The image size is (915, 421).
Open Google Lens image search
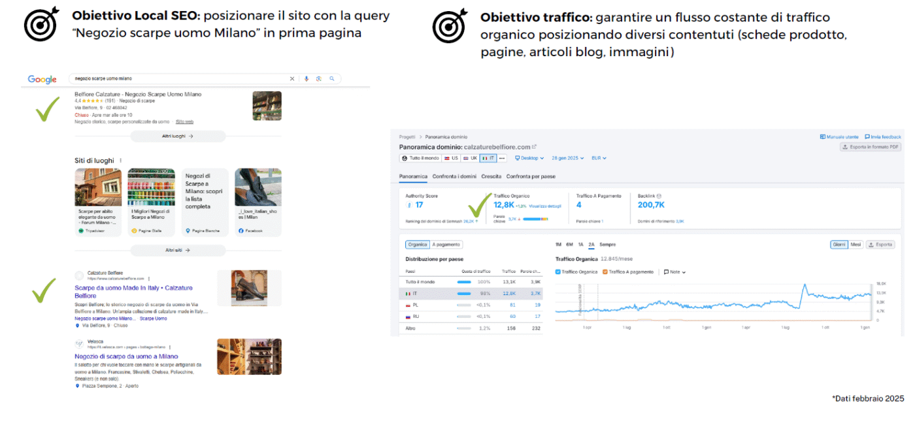coord(319,79)
